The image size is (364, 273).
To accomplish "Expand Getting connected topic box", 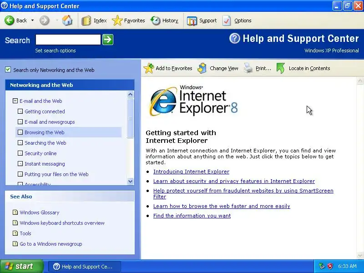I will [x=20, y=111].
